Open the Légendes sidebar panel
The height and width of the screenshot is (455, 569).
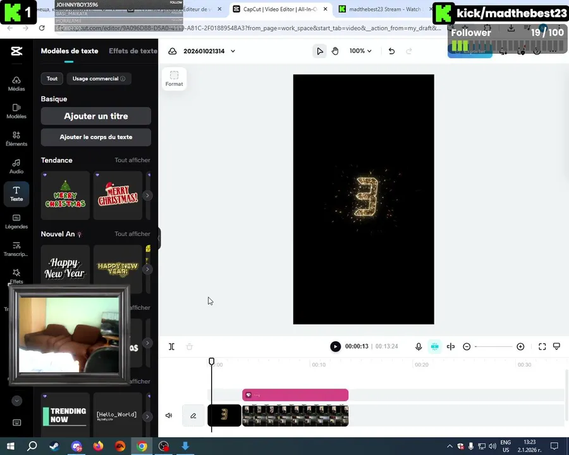(x=16, y=222)
